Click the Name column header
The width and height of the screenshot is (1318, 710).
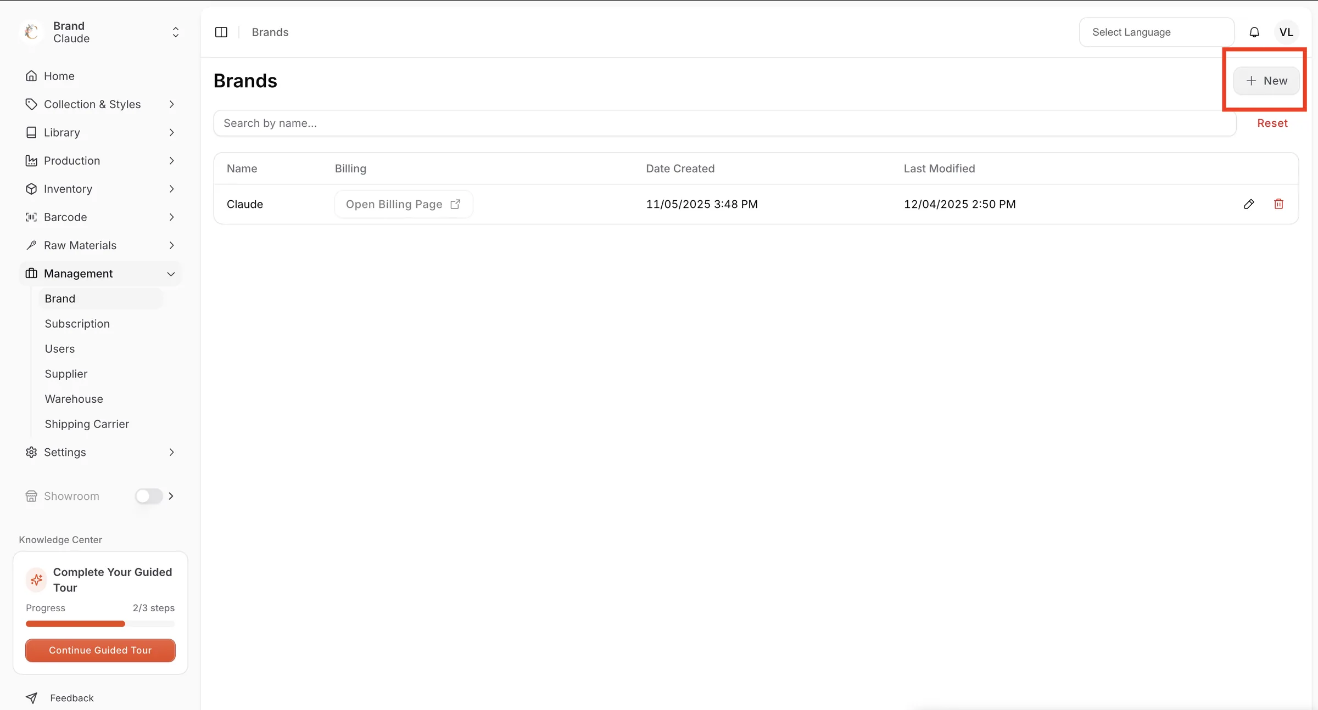(242, 168)
